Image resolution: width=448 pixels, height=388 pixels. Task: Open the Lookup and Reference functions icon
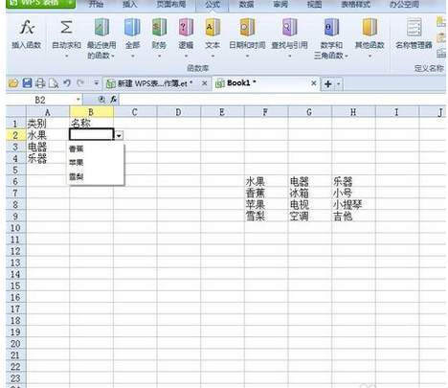click(x=289, y=27)
